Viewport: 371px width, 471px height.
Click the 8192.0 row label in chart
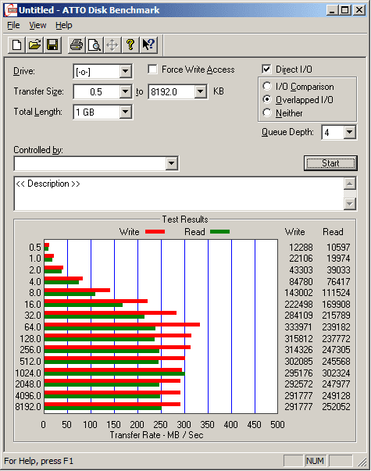[28, 407]
